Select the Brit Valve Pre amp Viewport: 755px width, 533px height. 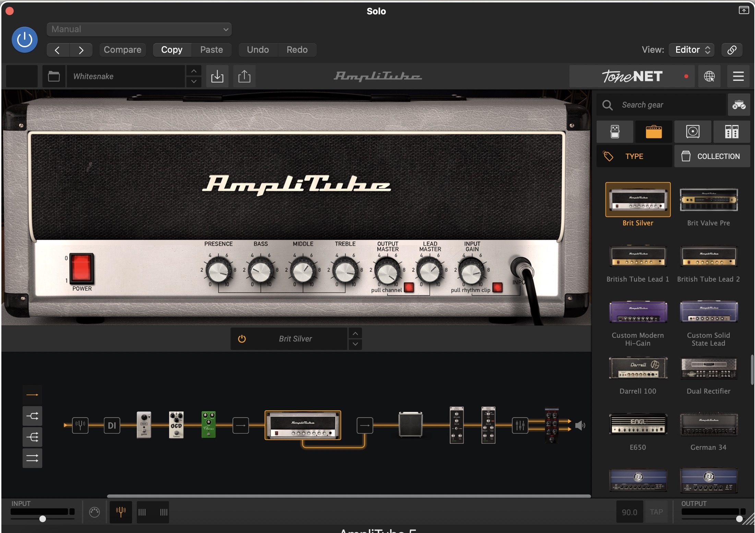pos(708,200)
